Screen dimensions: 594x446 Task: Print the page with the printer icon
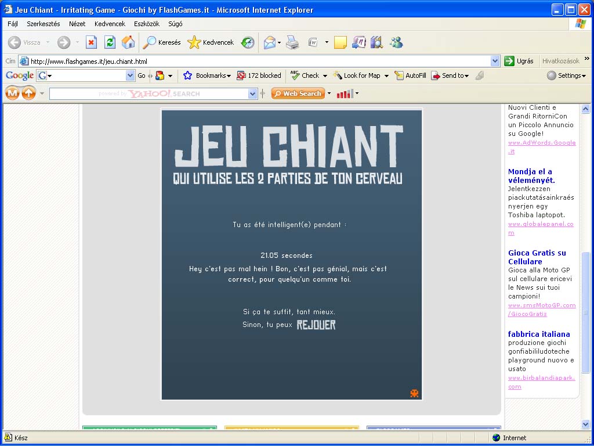tap(292, 42)
